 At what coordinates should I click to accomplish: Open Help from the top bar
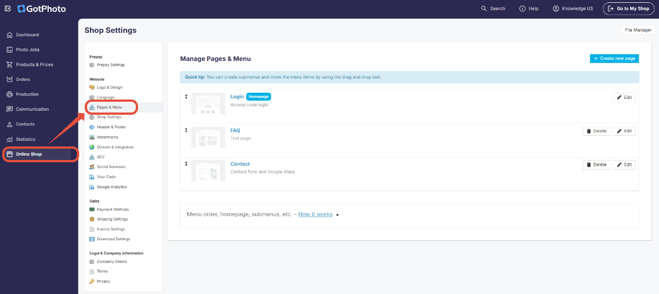[529, 8]
